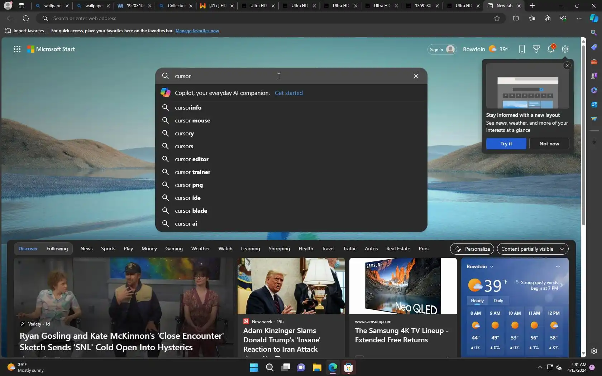The image size is (602, 376).
Task: Open the sidebar search icon
Action: 594,33
